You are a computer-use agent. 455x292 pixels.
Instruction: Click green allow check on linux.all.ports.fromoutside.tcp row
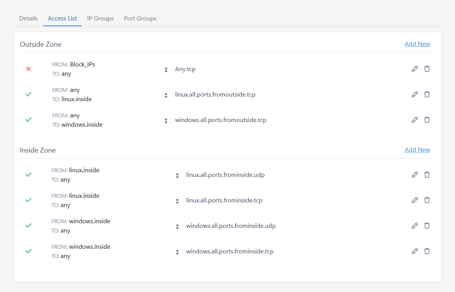coord(29,94)
